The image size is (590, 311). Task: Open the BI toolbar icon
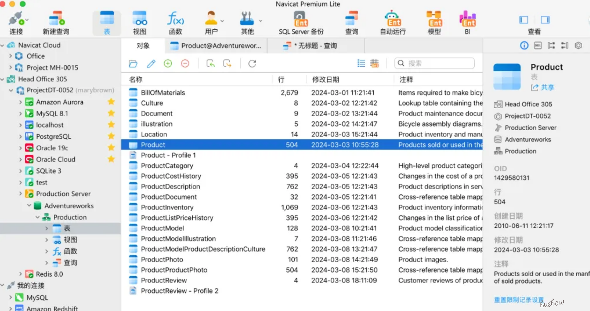click(467, 23)
